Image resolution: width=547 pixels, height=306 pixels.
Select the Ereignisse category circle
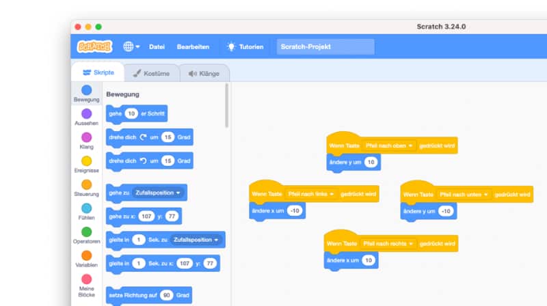coord(87,161)
